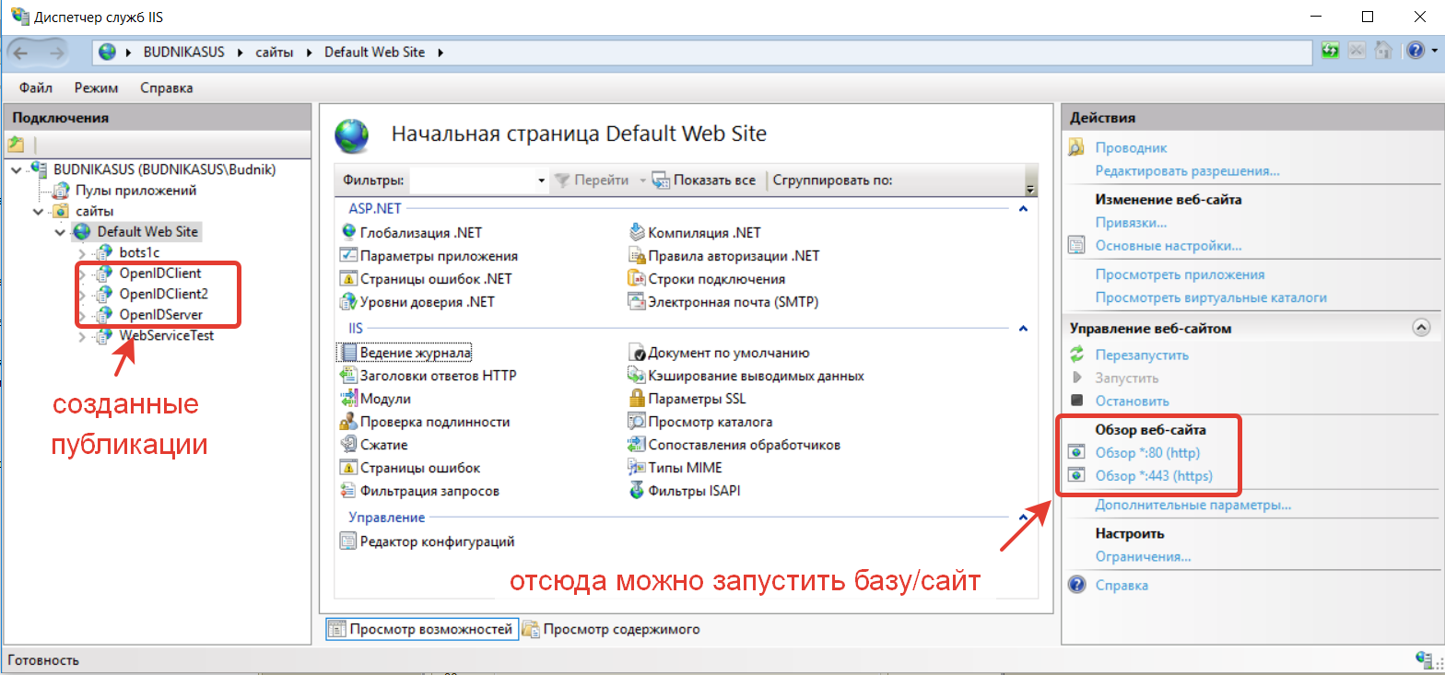Open the Привязки action link
This screenshot has width=1445, height=675.
(x=1131, y=222)
